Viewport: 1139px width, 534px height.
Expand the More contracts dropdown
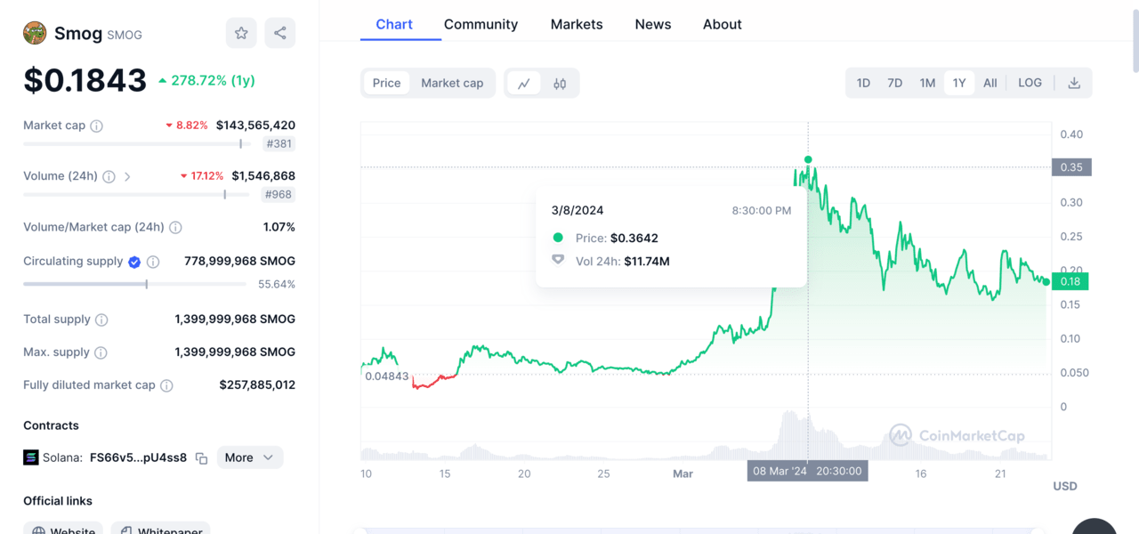[x=249, y=457]
